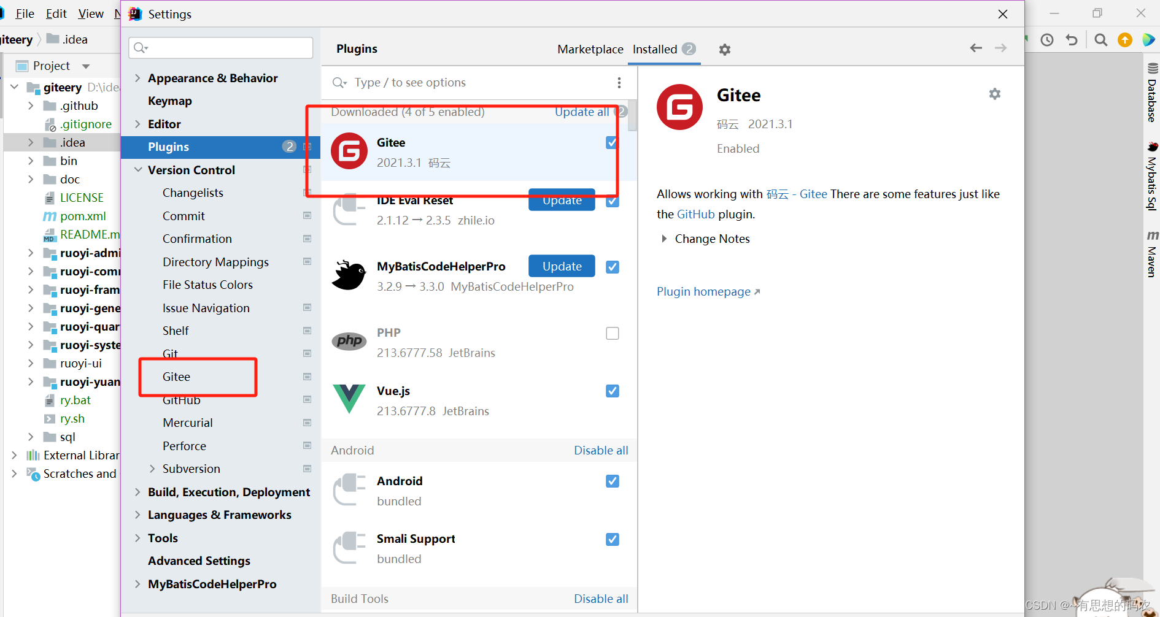Image resolution: width=1160 pixels, height=617 pixels.
Task: Click Update all for downloaded plugins
Action: (x=582, y=112)
